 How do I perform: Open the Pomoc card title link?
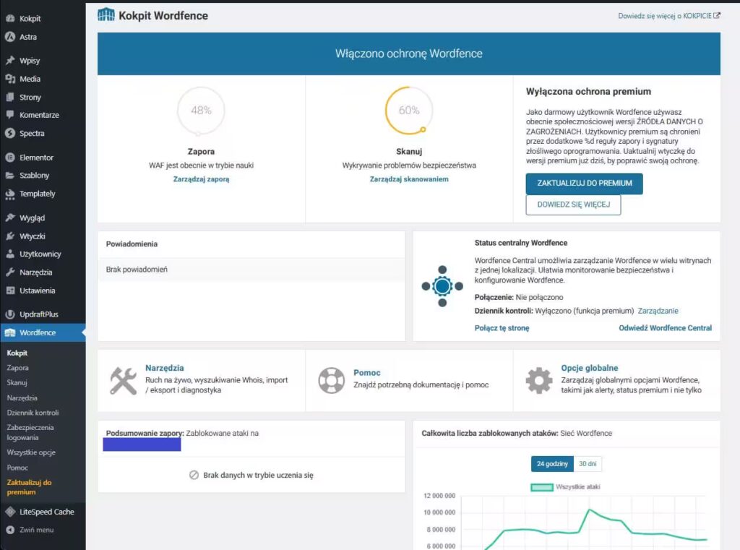(x=366, y=372)
